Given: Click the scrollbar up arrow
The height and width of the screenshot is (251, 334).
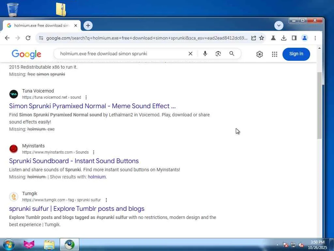Looking at the screenshot, I should 319,48.
